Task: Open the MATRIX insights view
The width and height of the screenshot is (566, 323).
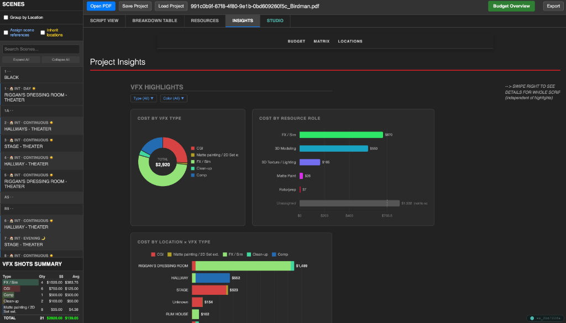Action: pos(321,41)
